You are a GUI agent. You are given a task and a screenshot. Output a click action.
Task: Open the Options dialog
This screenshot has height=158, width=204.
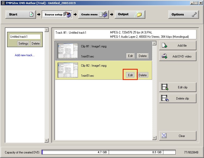(x=183, y=14)
